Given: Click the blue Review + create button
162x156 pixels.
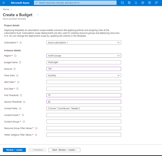Looking at the screenshot, I should coord(14,150).
